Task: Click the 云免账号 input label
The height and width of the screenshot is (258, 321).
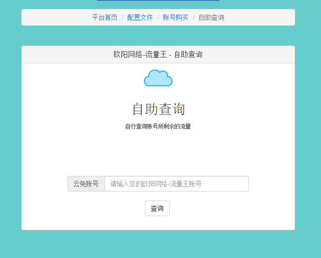Action: (x=86, y=184)
